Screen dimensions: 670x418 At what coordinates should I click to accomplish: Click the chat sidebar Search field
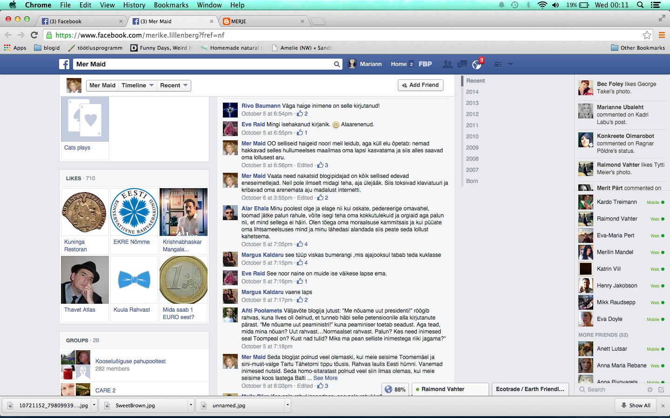point(610,390)
